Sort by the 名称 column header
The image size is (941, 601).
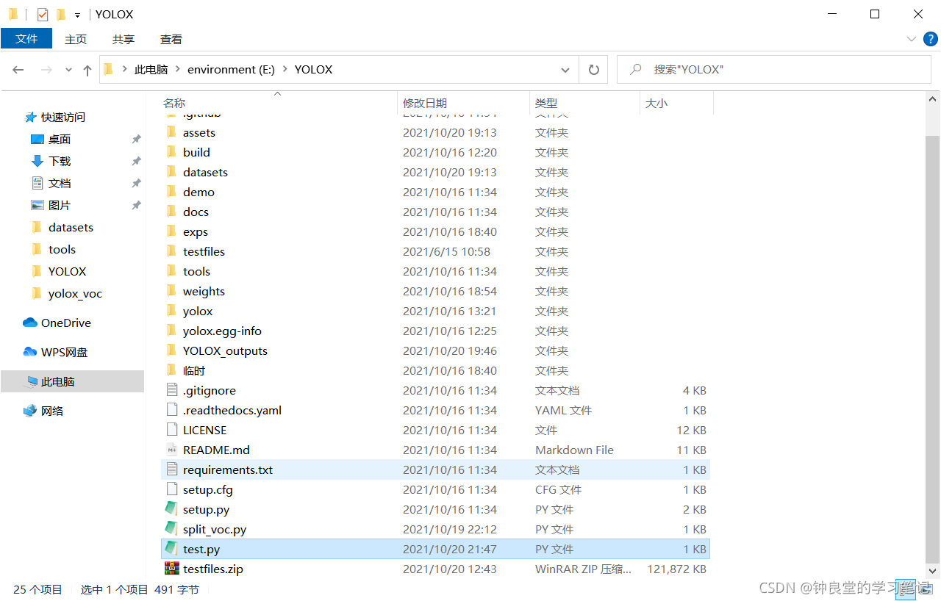tap(278, 104)
